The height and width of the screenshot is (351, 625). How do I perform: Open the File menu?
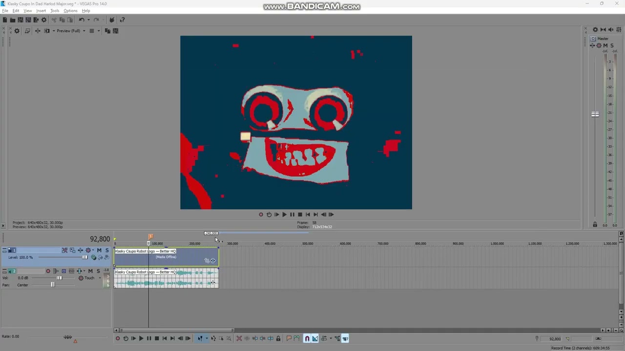coord(5,11)
